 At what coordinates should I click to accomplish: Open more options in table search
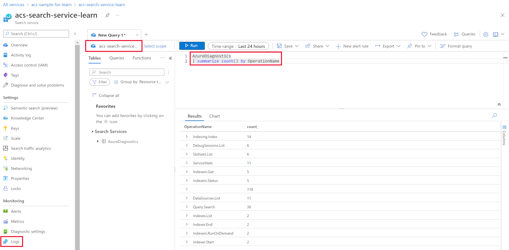click(x=169, y=72)
